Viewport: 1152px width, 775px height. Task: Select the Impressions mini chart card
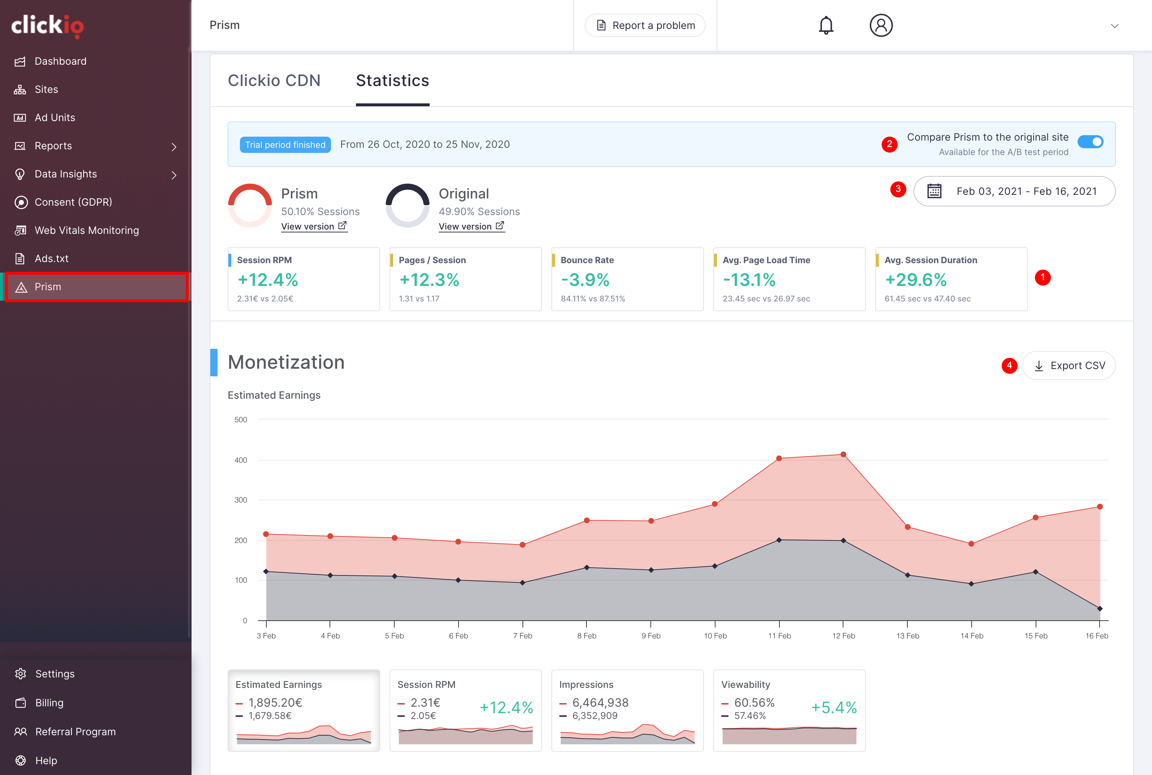pos(627,711)
